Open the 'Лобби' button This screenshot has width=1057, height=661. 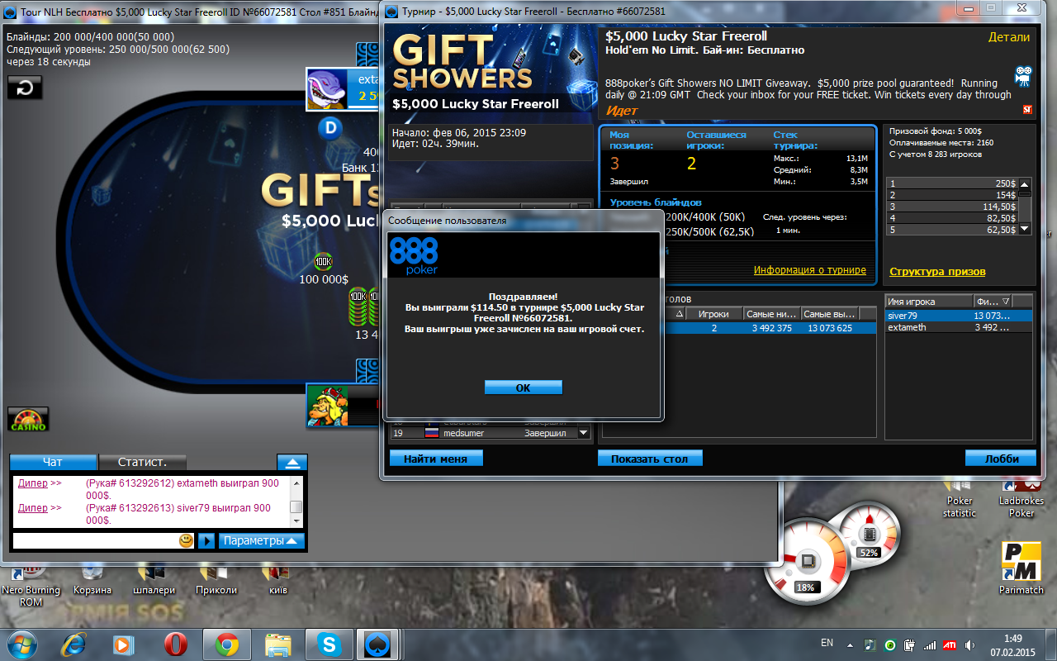coord(1001,458)
